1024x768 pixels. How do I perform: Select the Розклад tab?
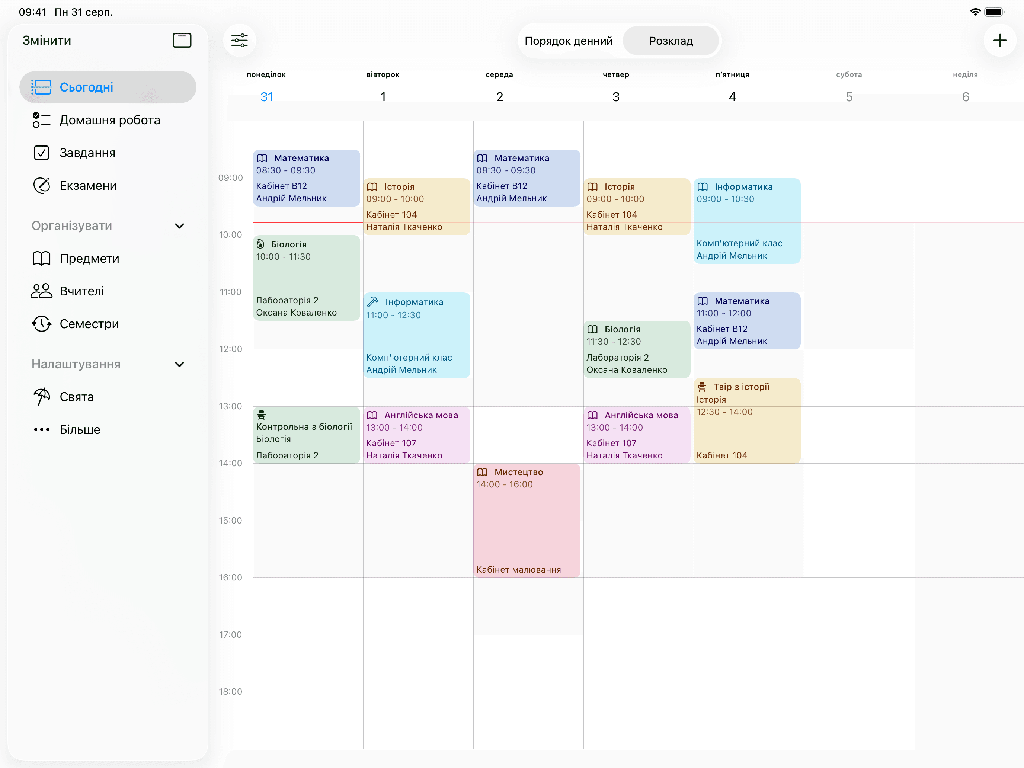671,41
